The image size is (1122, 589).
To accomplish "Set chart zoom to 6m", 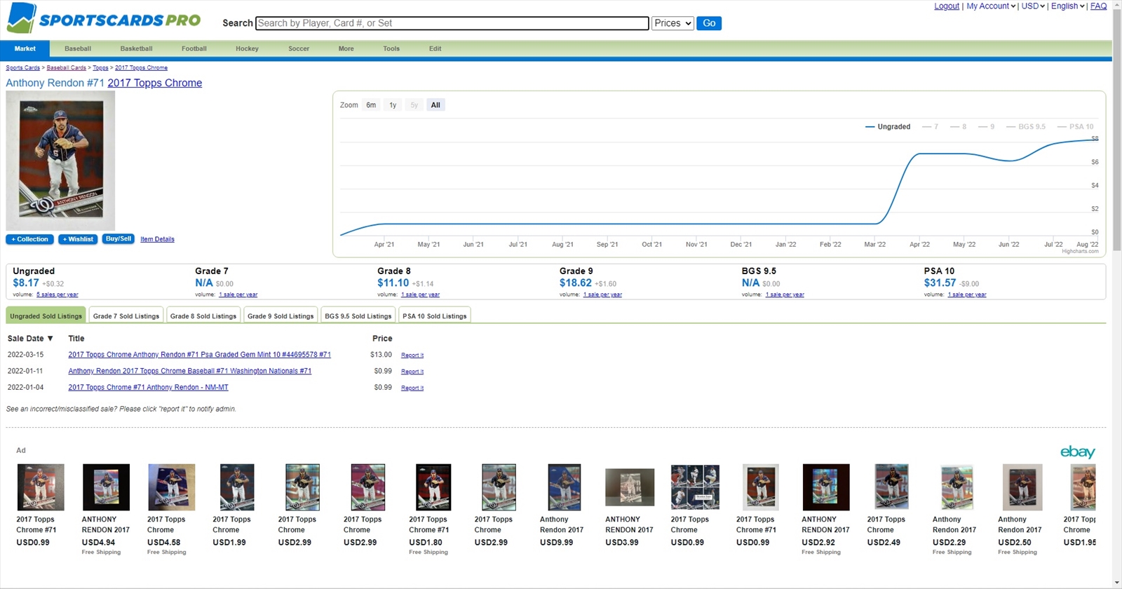I will (371, 105).
